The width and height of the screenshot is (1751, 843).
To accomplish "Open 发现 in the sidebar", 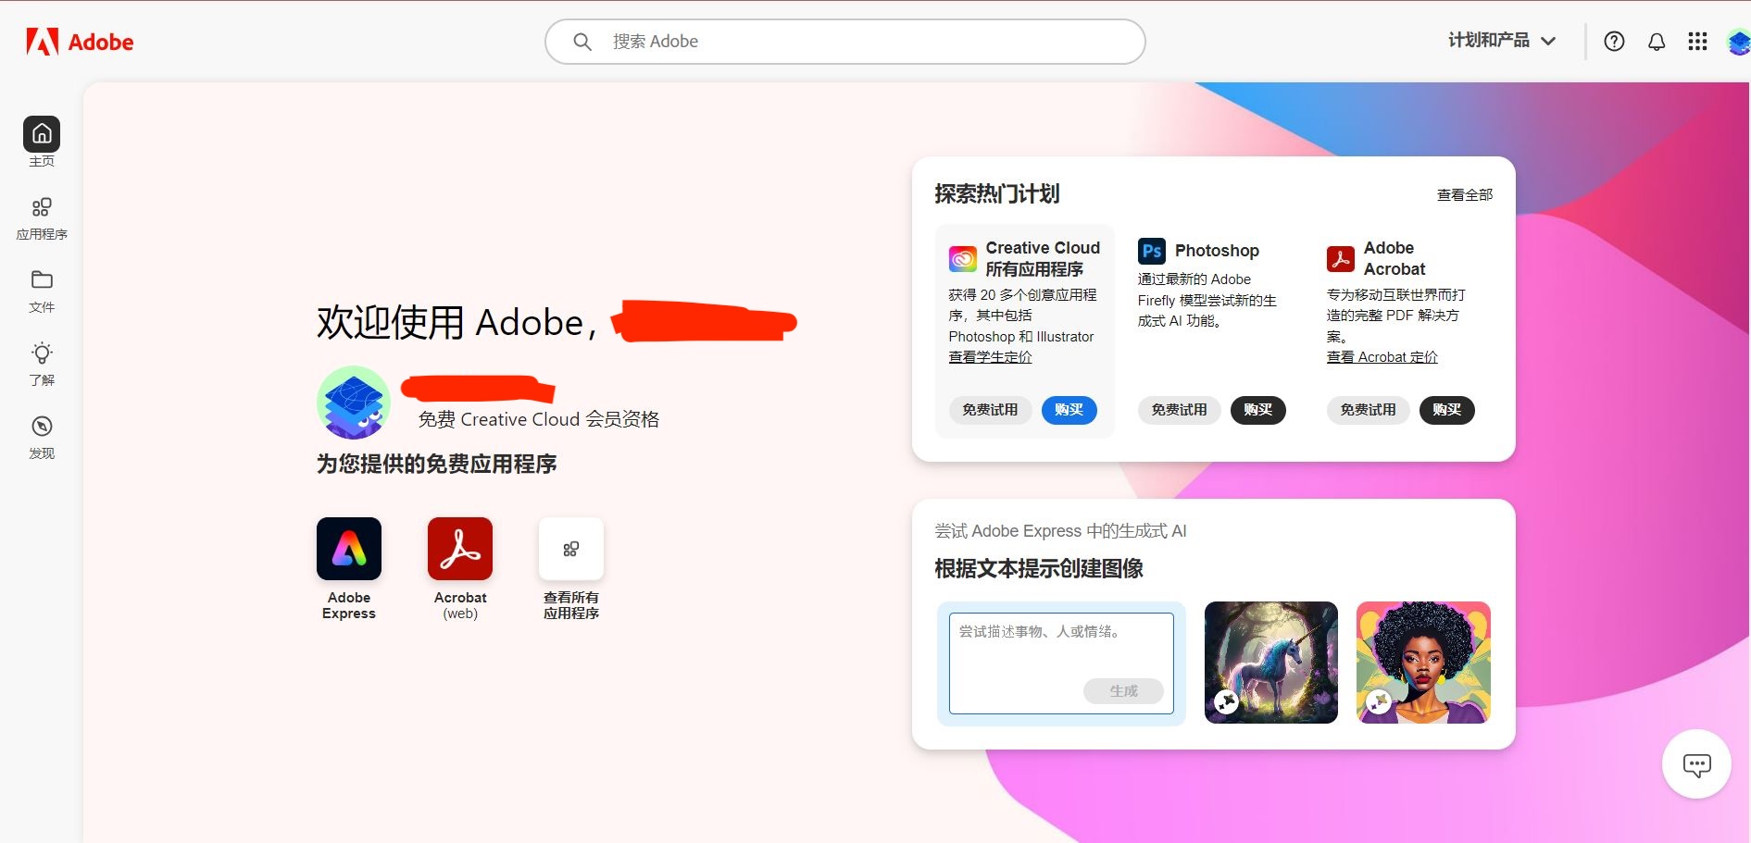I will tap(42, 438).
